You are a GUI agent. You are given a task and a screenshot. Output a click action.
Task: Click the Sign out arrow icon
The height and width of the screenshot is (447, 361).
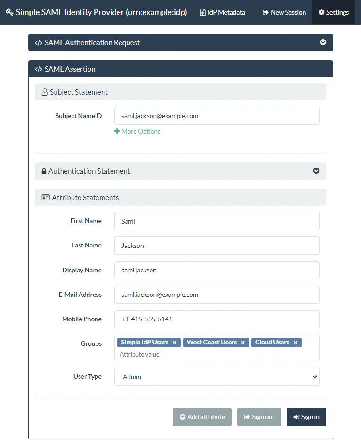(247, 417)
